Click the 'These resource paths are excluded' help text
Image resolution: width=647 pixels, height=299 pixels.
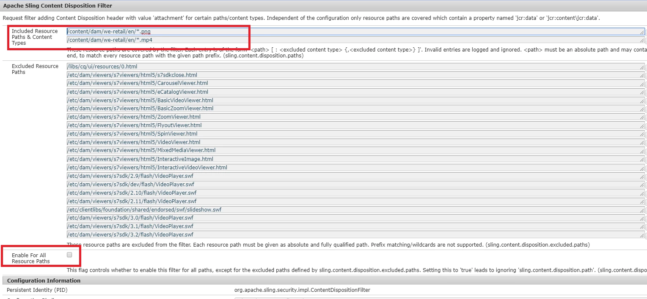[x=328, y=245]
